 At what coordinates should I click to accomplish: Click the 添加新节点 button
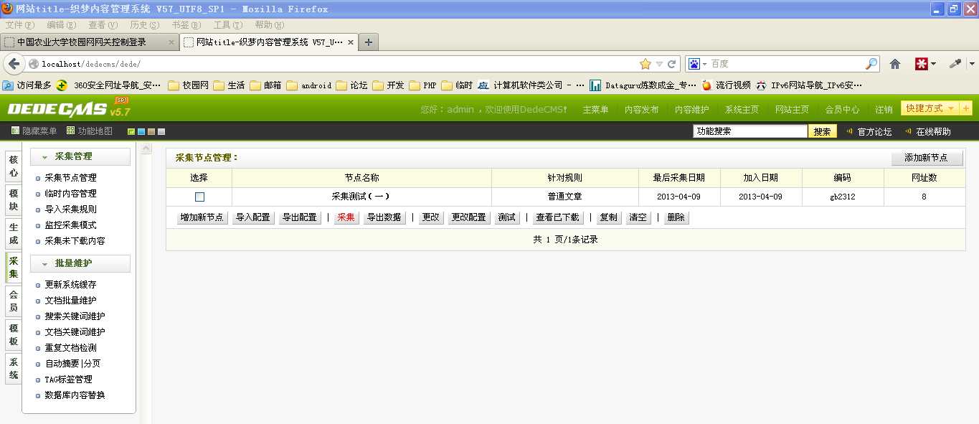927,158
